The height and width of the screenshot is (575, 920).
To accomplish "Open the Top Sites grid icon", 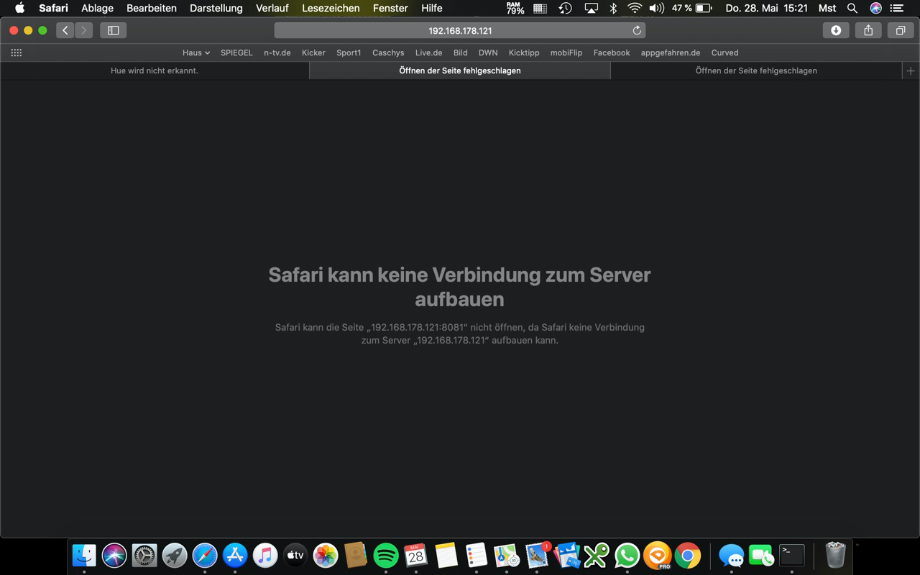I will tap(16, 52).
